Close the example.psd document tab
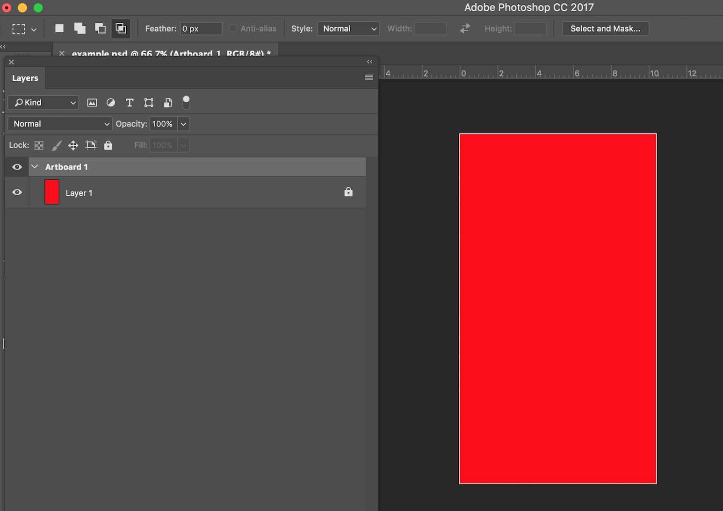 (x=62, y=53)
